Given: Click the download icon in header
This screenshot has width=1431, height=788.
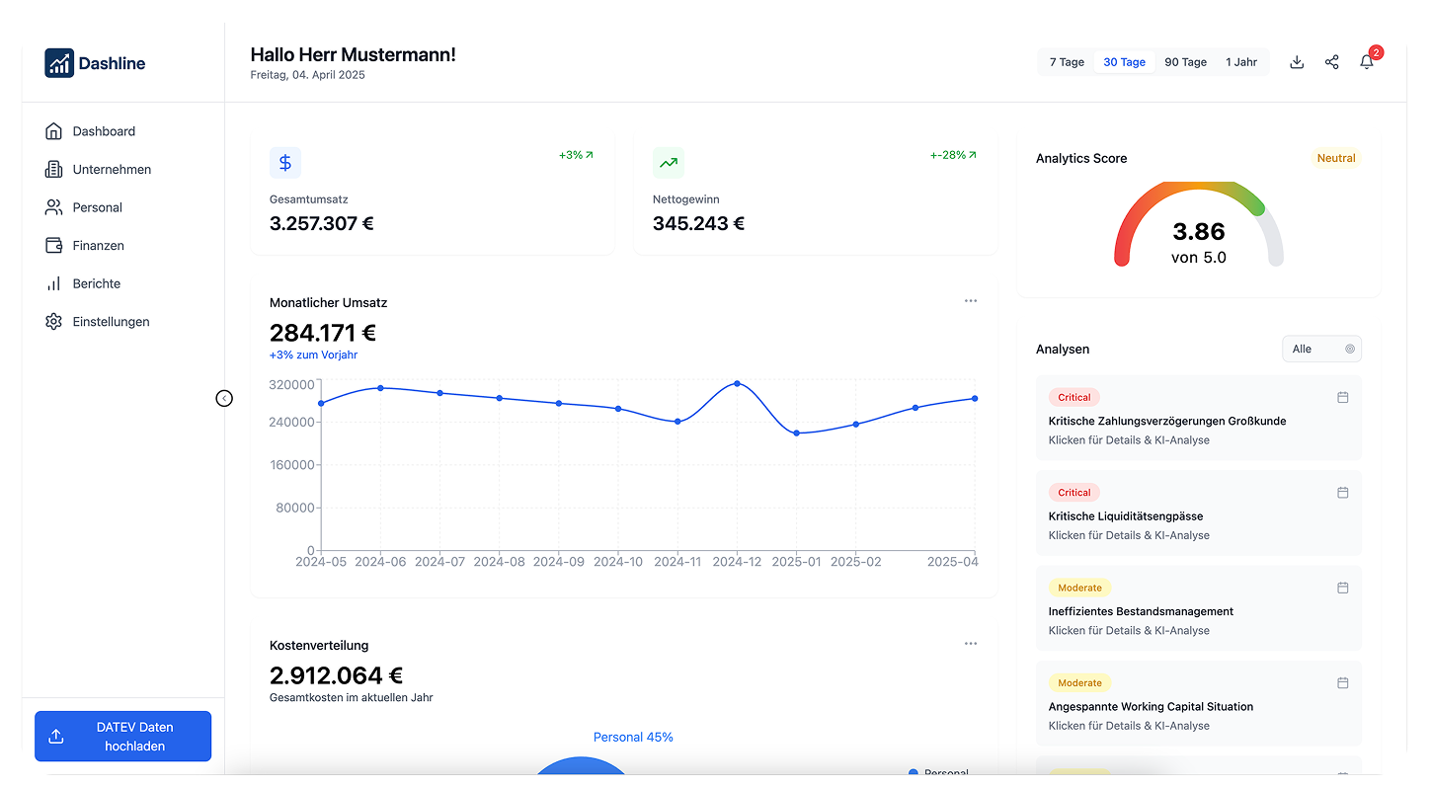Looking at the screenshot, I should (x=1297, y=62).
